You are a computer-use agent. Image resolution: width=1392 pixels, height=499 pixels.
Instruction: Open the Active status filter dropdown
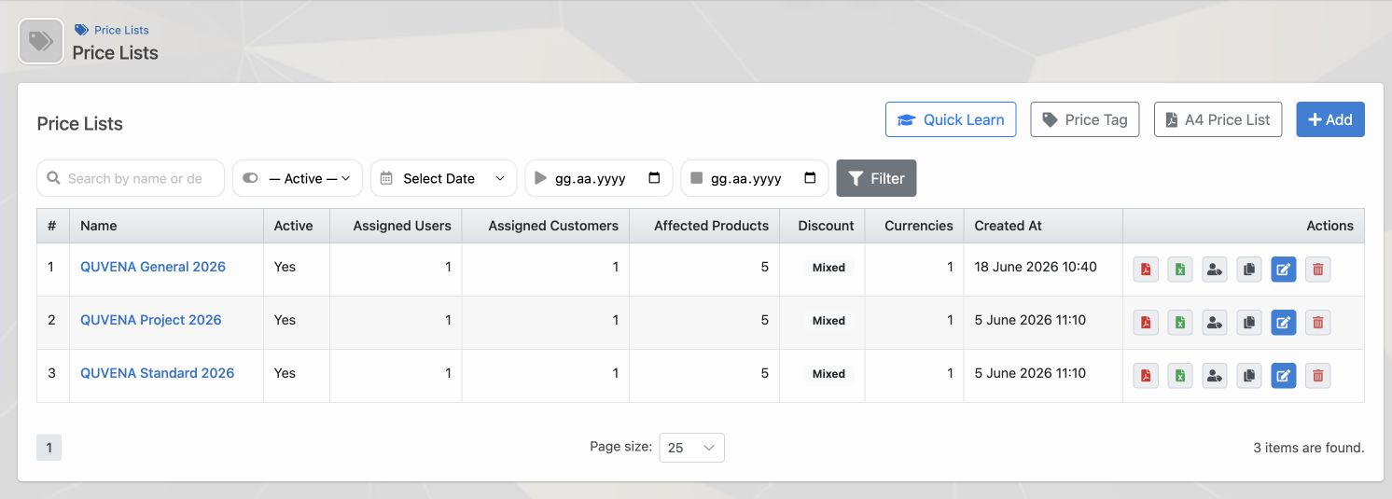point(298,178)
